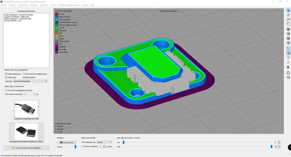Click the Min layer slider handle
This screenshot has height=157, width=291.
coord(123,142)
